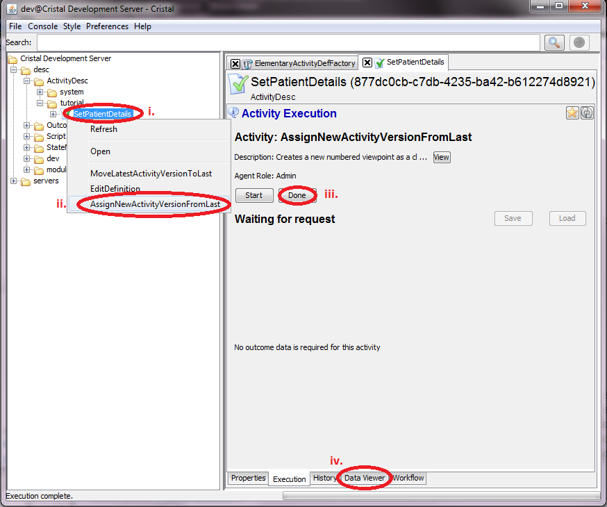Click the large SetPatientDetails checkmark document icon

[x=238, y=83]
